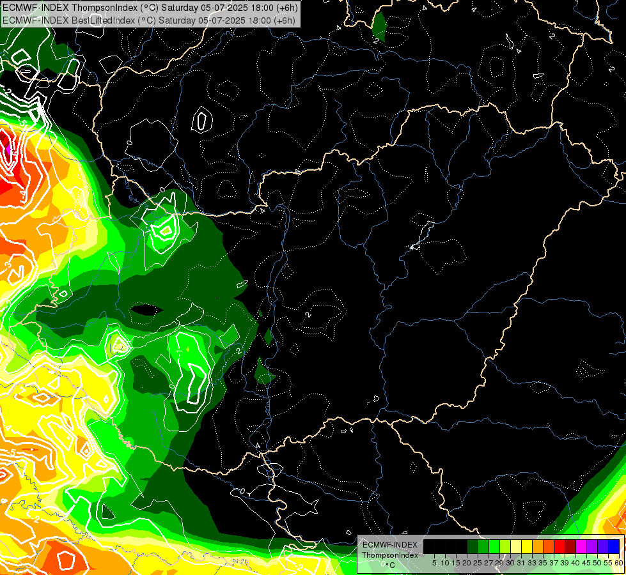This screenshot has height=575, width=626.
Task: Click the blue 55–60 legend swatch
Action: click(614, 546)
